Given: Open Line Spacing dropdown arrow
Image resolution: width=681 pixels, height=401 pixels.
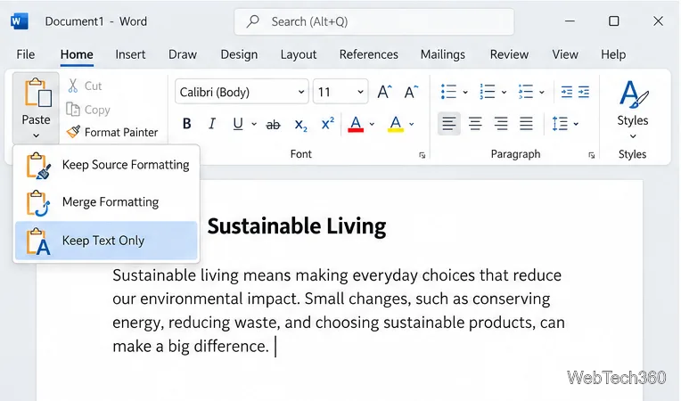Looking at the screenshot, I should pos(576,124).
